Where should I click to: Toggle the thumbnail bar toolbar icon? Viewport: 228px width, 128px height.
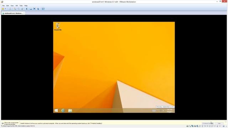coord(31,9)
